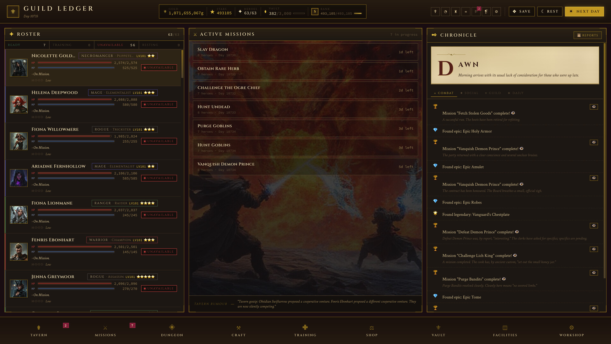Screen dimensions: 611x344
Task: Open Purge Goblins active mission
Action: (x=305, y=128)
